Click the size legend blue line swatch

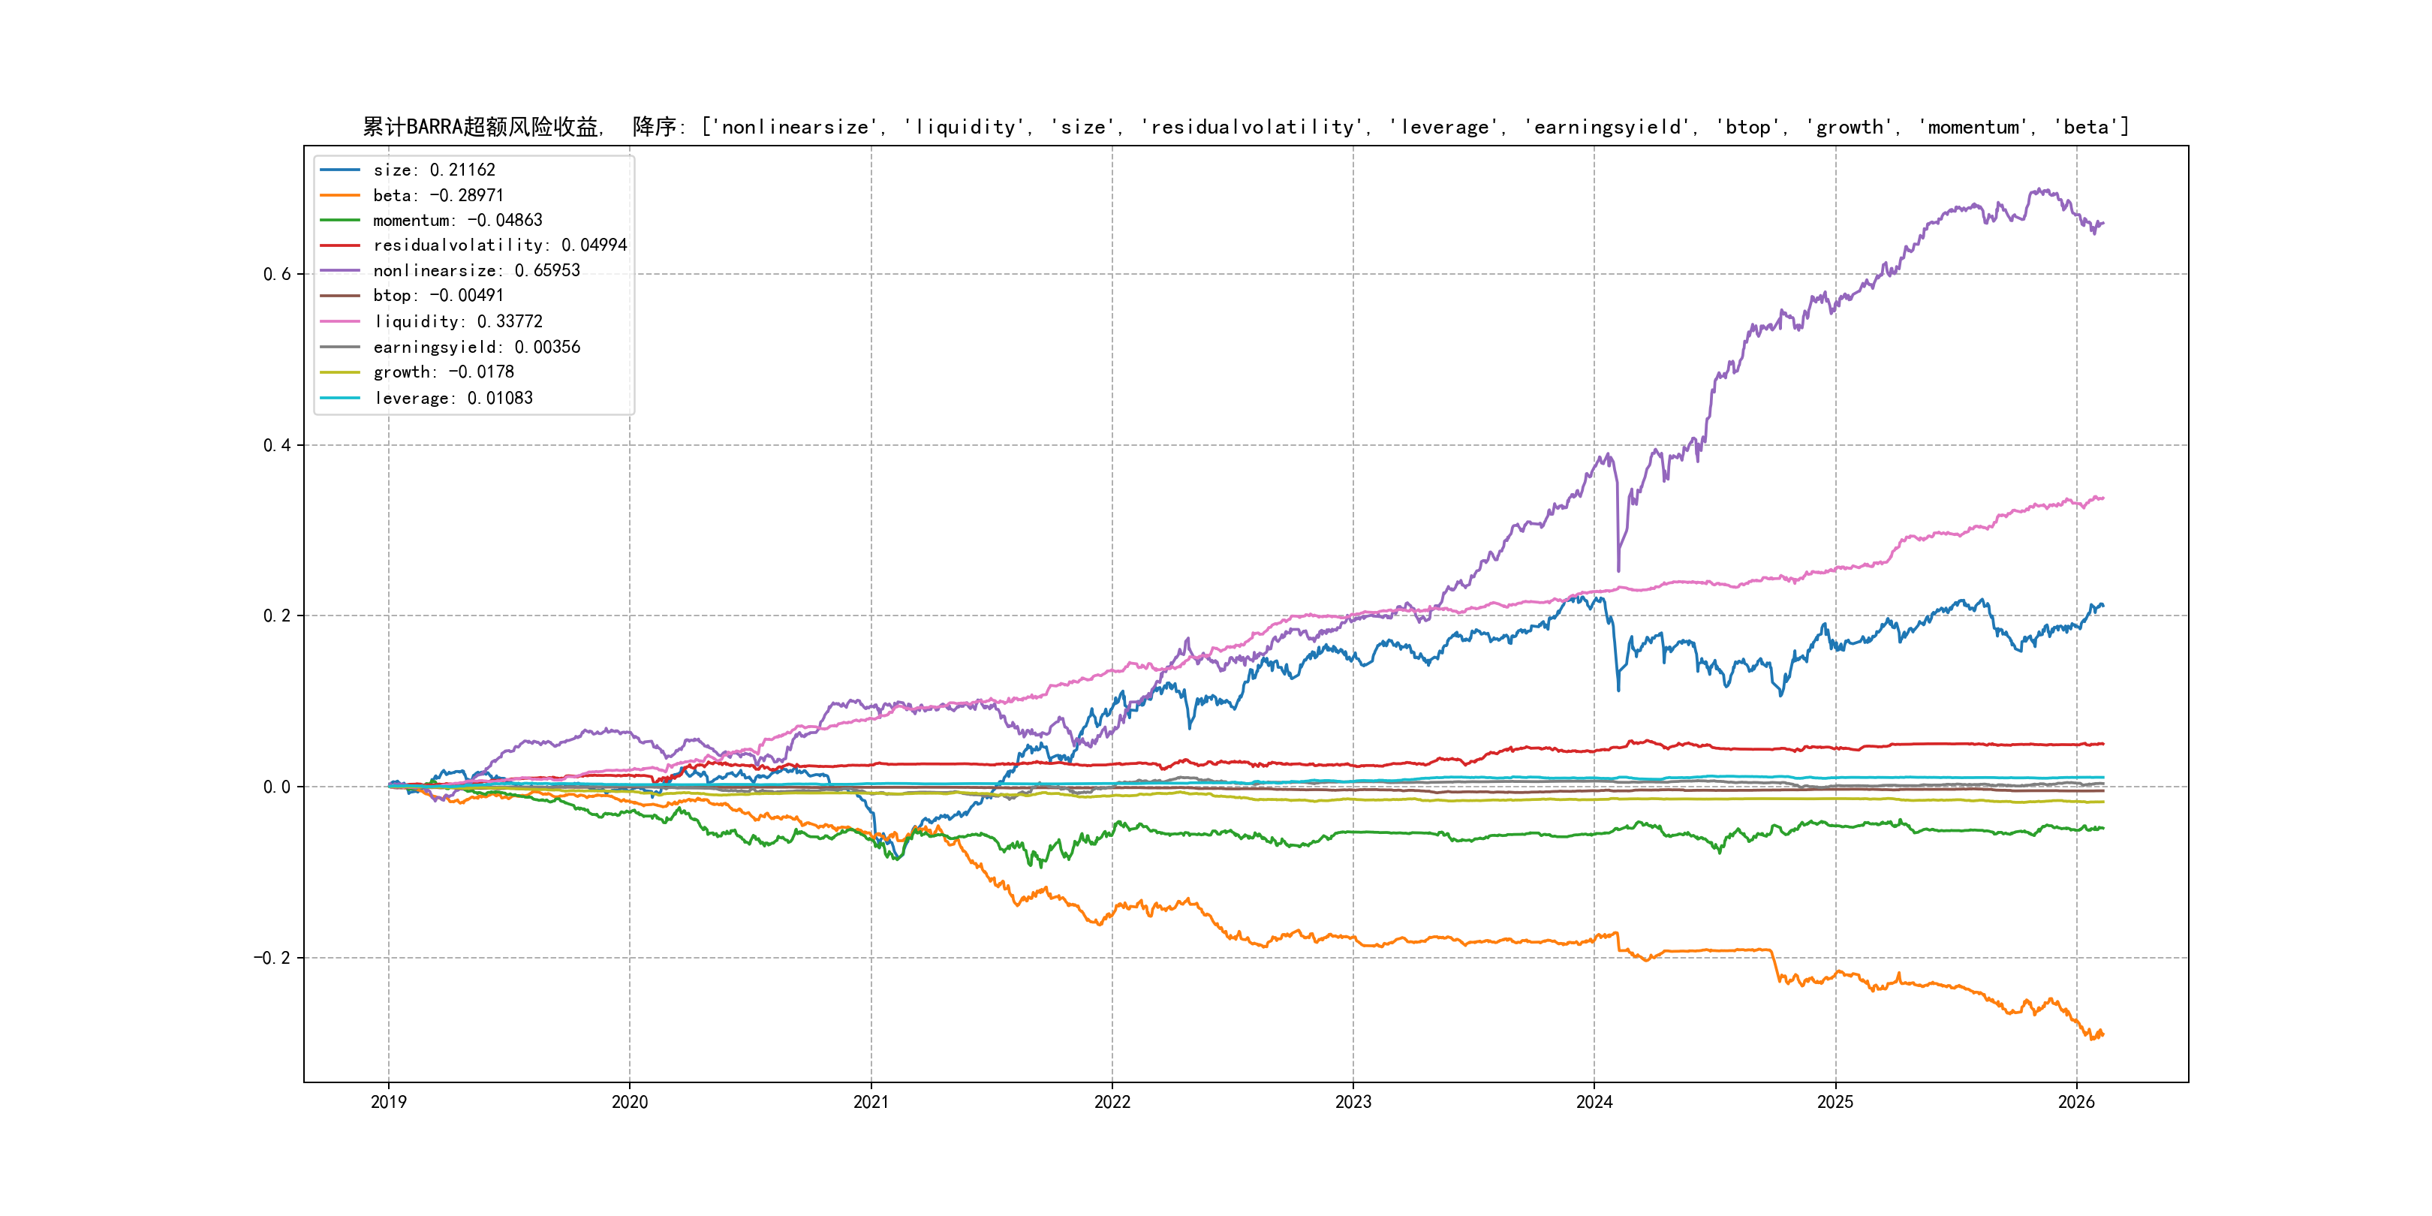(x=340, y=170)
